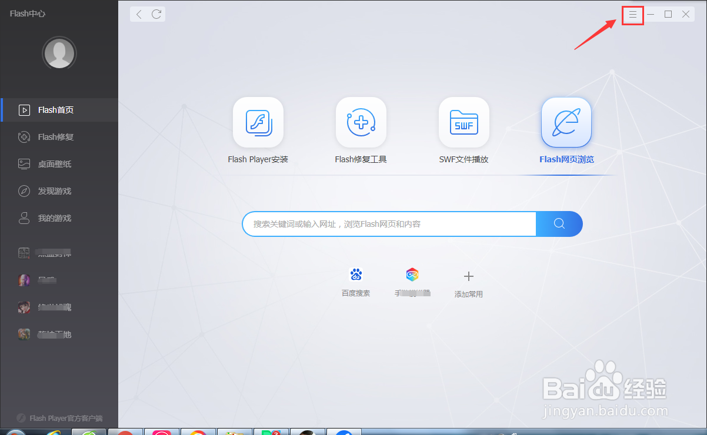The image size is (707, 435).
Task: Go back with the left arrow
Action: (x=139, y=14)
